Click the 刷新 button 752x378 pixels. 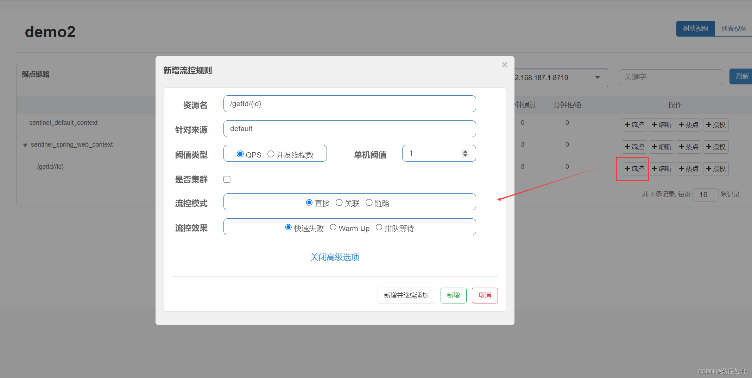[x=741, y=76]
